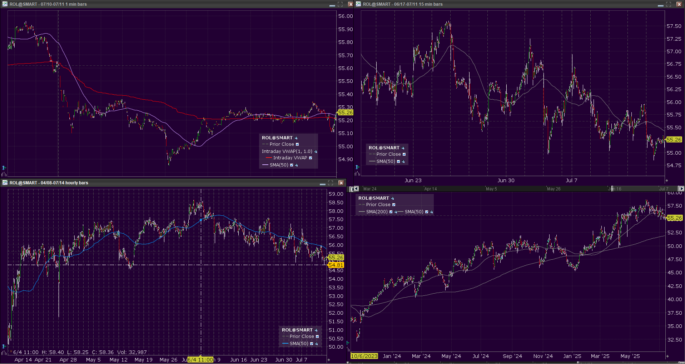Uncheck Prior Close in the 1 min chart
Viewport: 685px width, 364px height.
(297, 144)
